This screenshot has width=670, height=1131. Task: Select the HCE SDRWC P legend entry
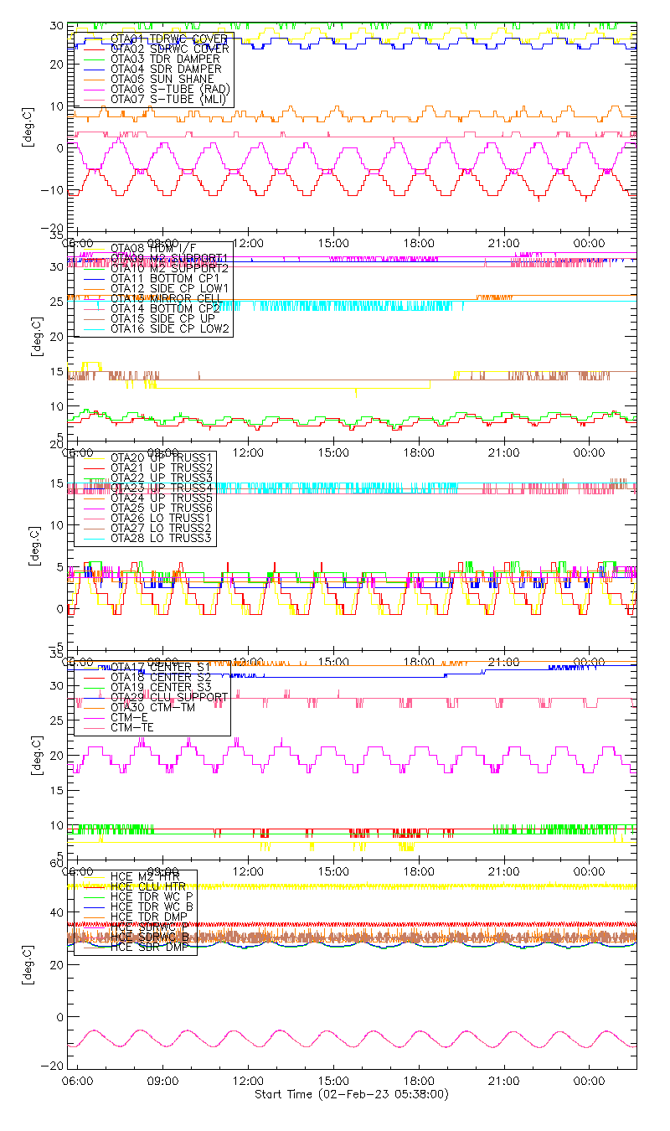click(x=150, y=927)
